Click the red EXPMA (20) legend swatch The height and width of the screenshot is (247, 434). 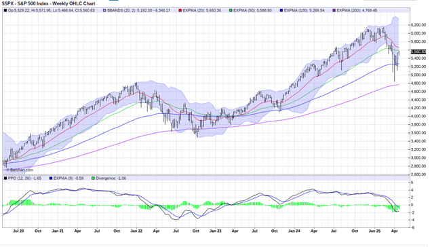pyautogui.click(x=180, y=11)
